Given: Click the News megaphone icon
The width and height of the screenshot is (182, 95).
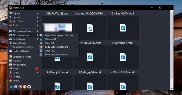Looking at the screenshot, I should coord(11,69).
